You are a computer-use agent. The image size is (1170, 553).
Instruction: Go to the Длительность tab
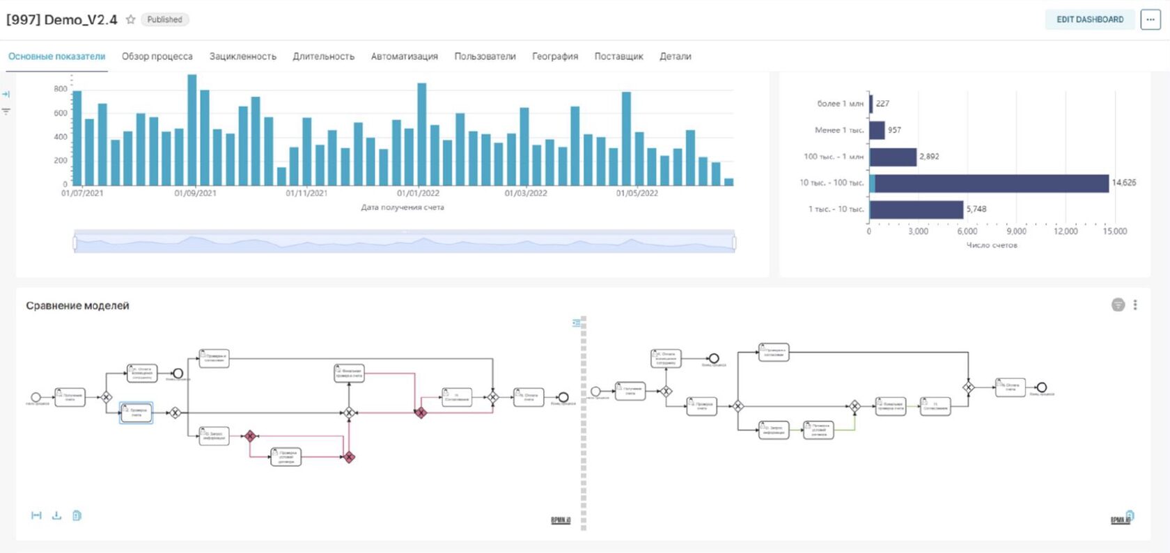click(324, 56)
